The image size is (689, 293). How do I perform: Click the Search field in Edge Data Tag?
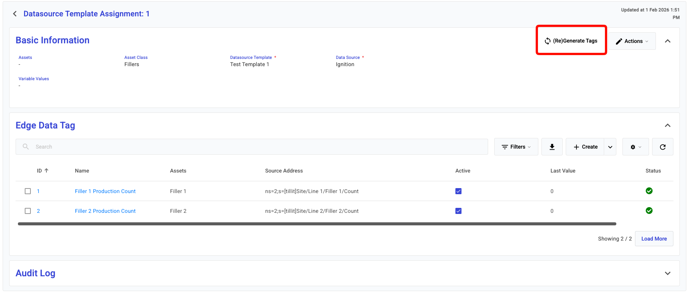(251, 147)
